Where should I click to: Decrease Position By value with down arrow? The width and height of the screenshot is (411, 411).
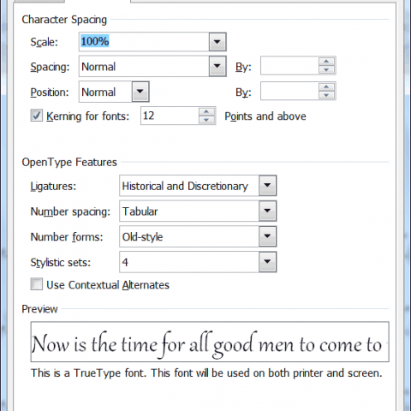pyautogui.click(x=326, y=95)
